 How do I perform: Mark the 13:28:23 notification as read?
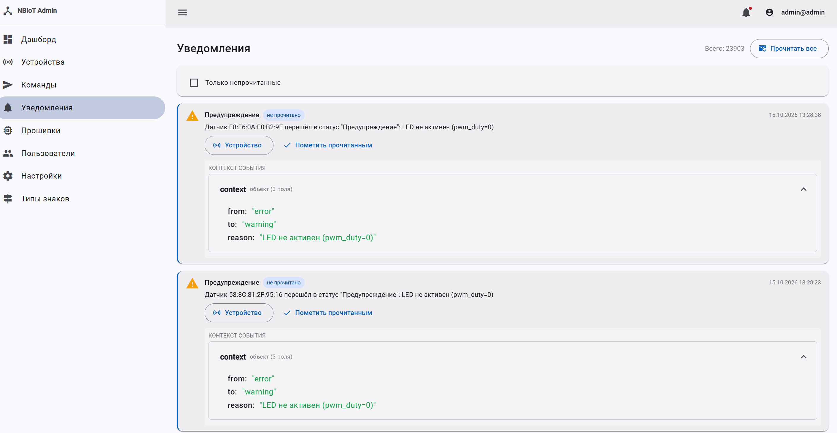click(328, 313)
